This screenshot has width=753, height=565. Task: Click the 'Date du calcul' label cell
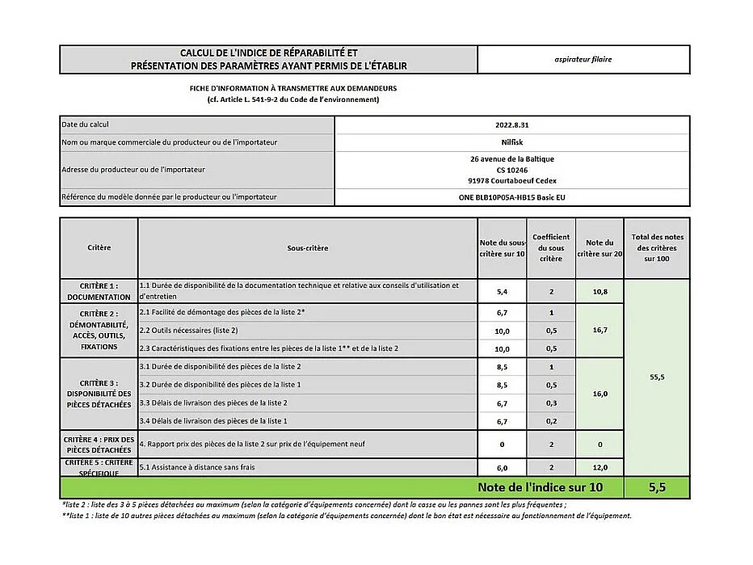tap(196, 125)
